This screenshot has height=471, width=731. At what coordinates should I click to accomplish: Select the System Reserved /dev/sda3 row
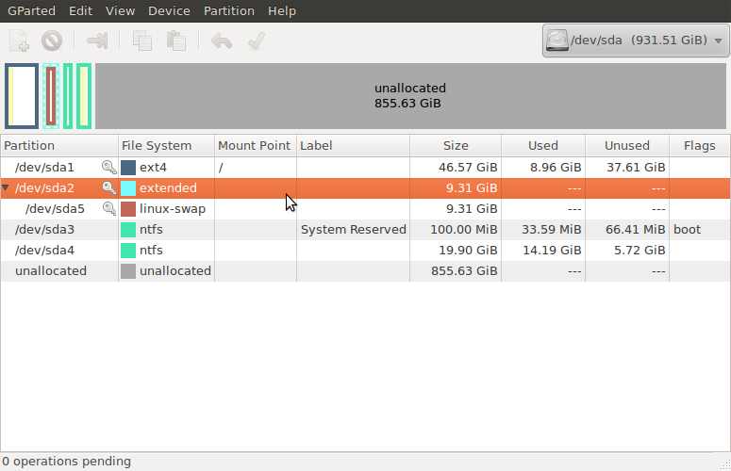point(366,230)
